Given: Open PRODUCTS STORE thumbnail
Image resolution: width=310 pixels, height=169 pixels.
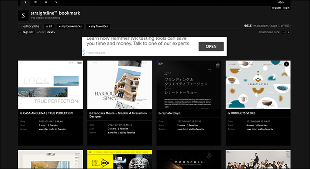Looking at the screenshot, I should pyautogui.click(x=258, y=85).
